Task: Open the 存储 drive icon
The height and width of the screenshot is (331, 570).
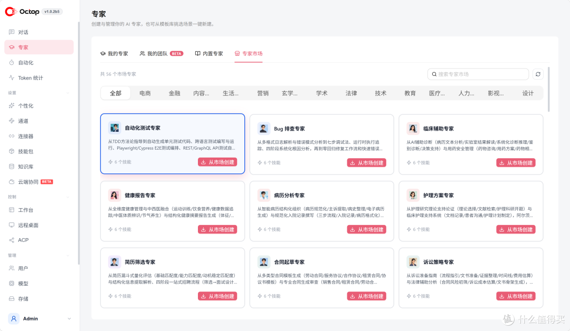Action: [x=12, y=299]
